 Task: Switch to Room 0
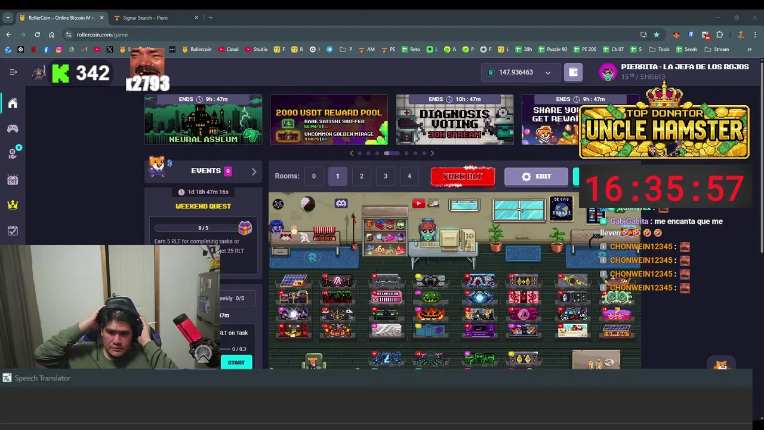pos(313,176)
